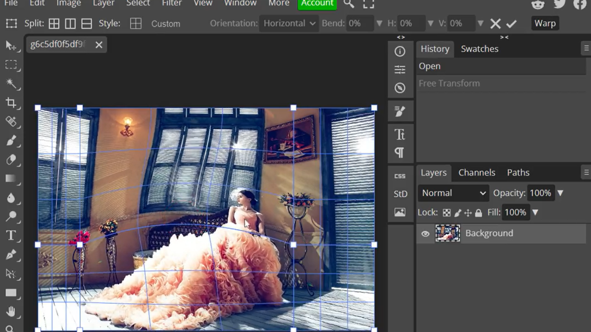The image size is (591, 332).
Task: Select the Move tool
Action: click(11, 45)
